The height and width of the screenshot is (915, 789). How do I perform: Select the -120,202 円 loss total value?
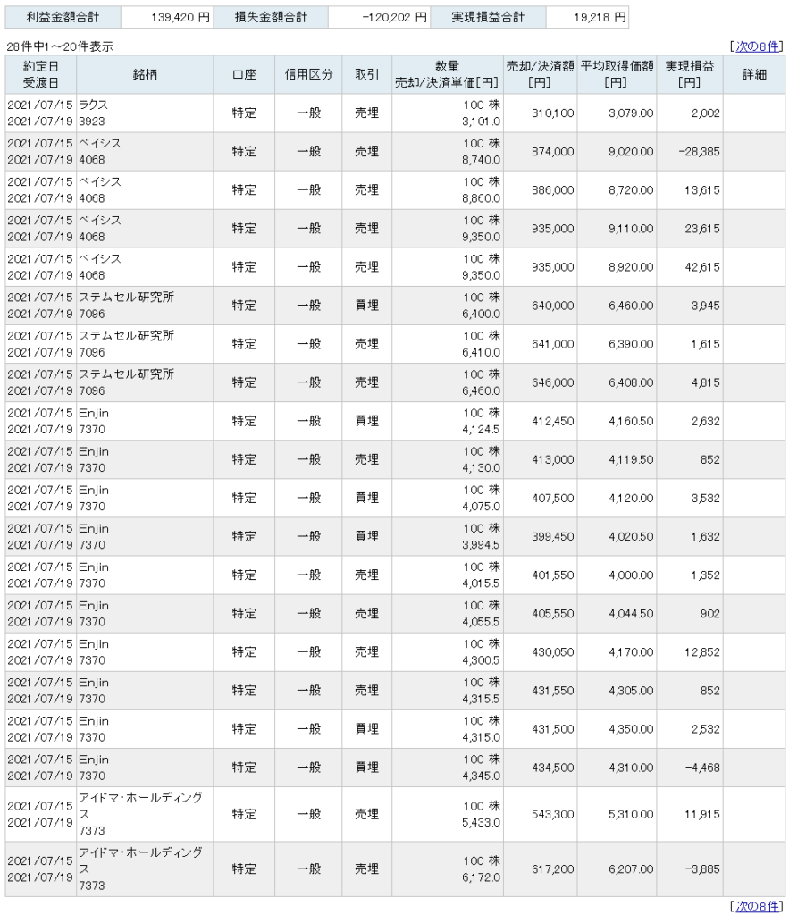380,18
